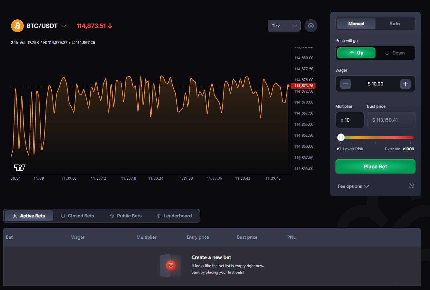Click the current price 114,873.51

click(x=91, y=26)
